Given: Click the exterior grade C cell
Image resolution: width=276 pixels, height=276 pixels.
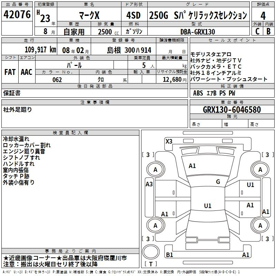Looking at the screenshot, I should coord(257,31).
